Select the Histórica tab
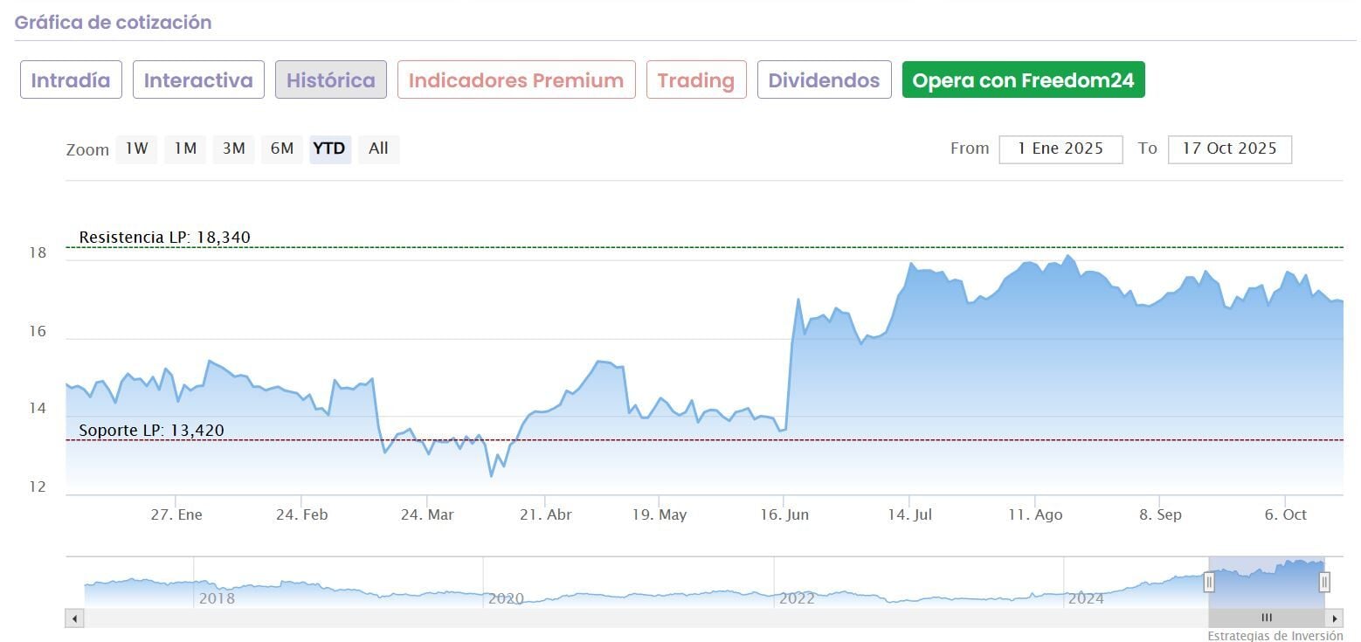 point(331,80)
